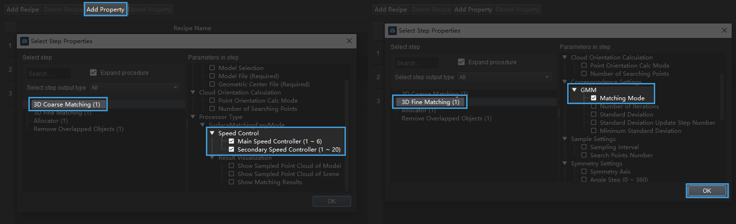Screen dimensions: 736x224
Task: Toggle Expand procedure checkbox in left dialog
Action: pyautogui.click(x=93, y=73)
